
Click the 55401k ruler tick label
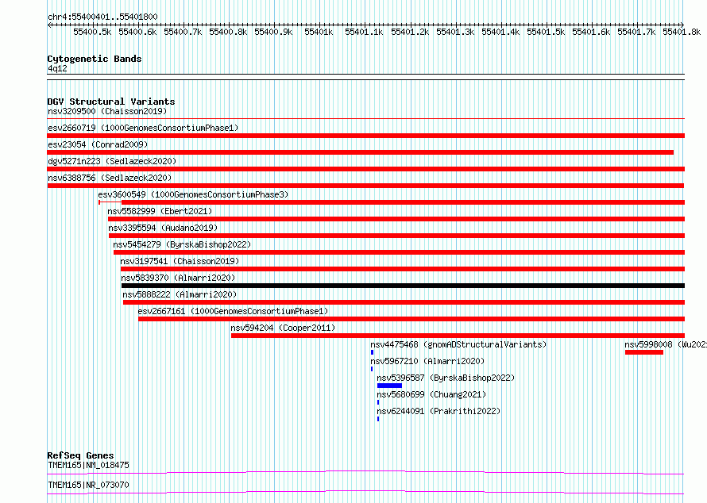pos(319,32)
